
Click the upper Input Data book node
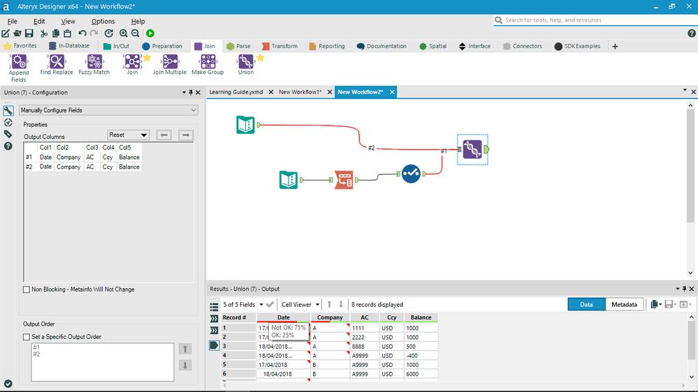point(245,125)
